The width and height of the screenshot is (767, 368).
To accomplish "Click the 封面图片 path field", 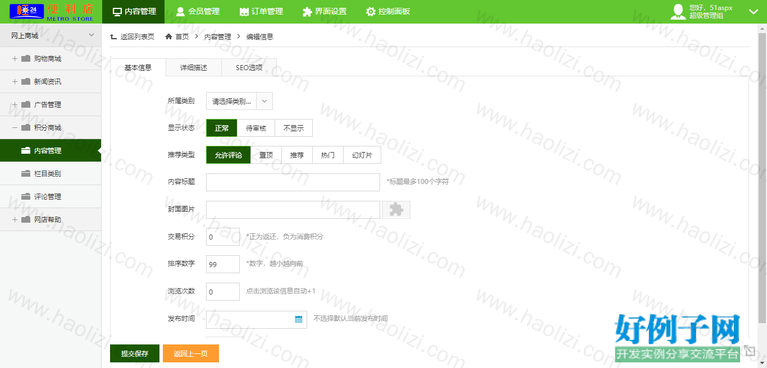I will click(x=293, y=210).
